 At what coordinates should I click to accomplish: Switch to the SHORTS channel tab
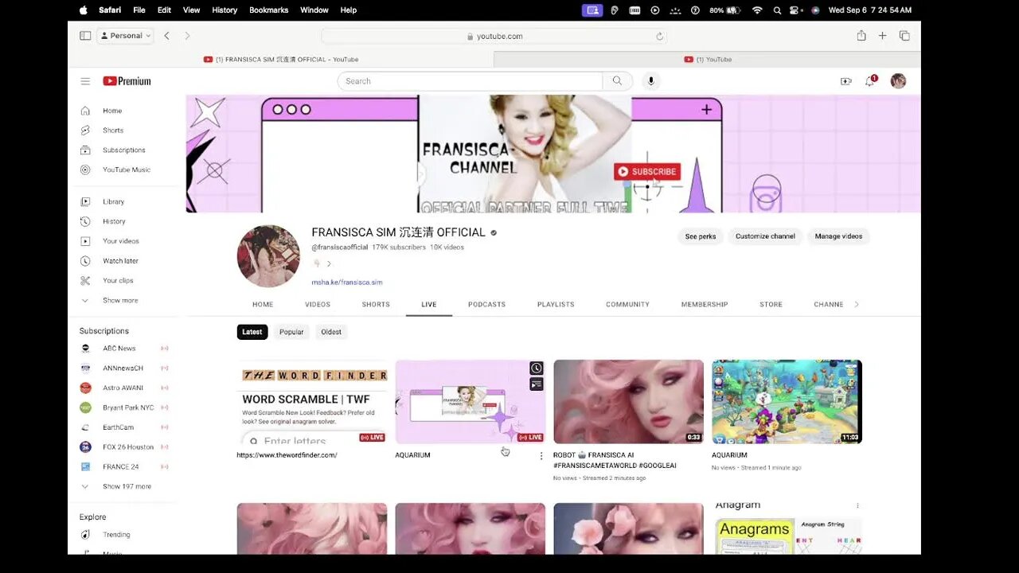(x=376, y=305)
